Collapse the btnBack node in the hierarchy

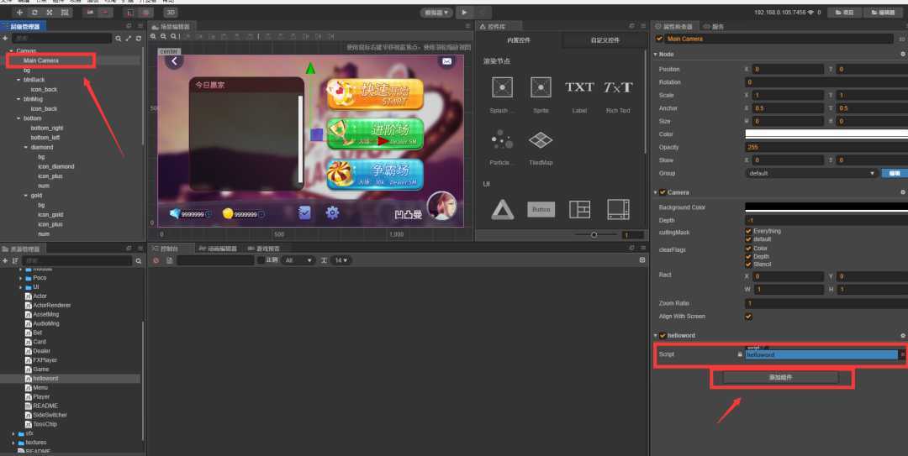click(18, 80)
